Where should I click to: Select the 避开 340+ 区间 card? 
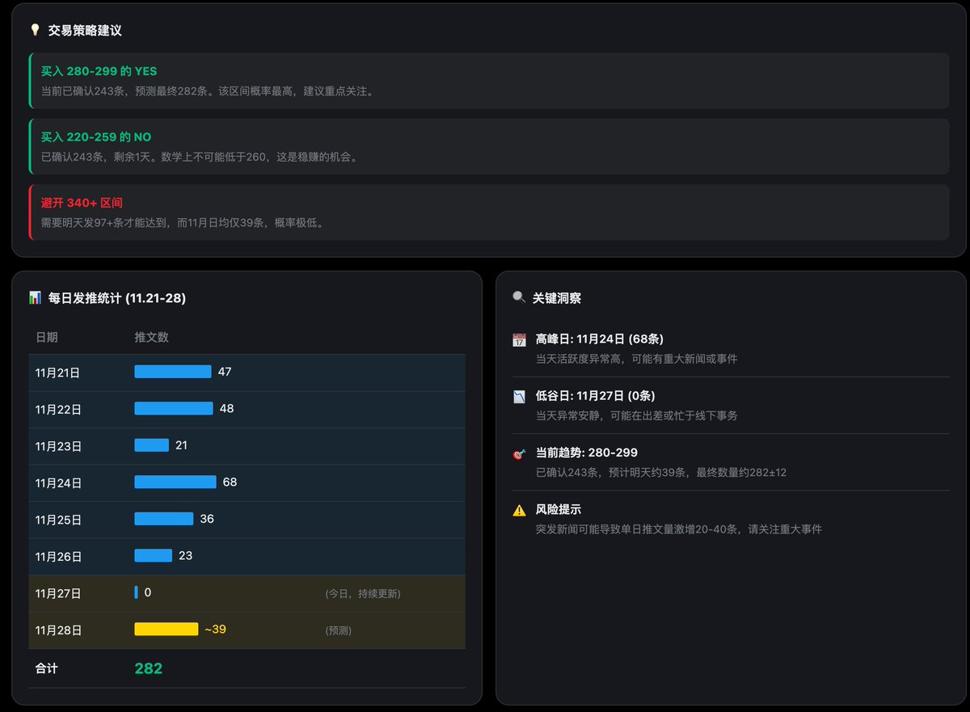(x=489, y=212)
